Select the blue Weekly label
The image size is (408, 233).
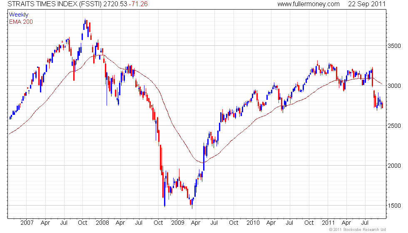pos(18,15)
